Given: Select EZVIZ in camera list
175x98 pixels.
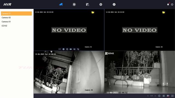Looking at the screenshot, I should tap(4, 26).
